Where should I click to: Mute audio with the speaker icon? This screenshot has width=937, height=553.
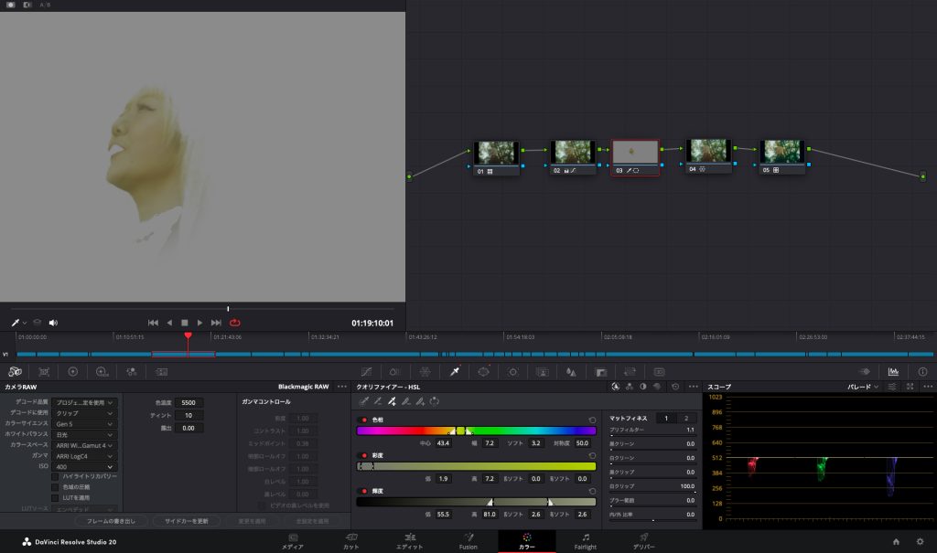(x=53, y=323)
